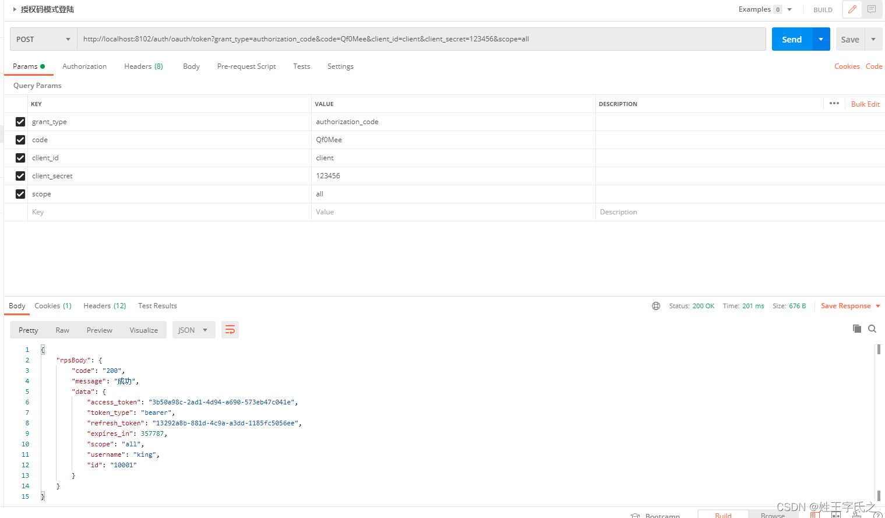Click the request URL input field
The height and width of the screenshot is (518, 885).
click(x=421, y=39)
